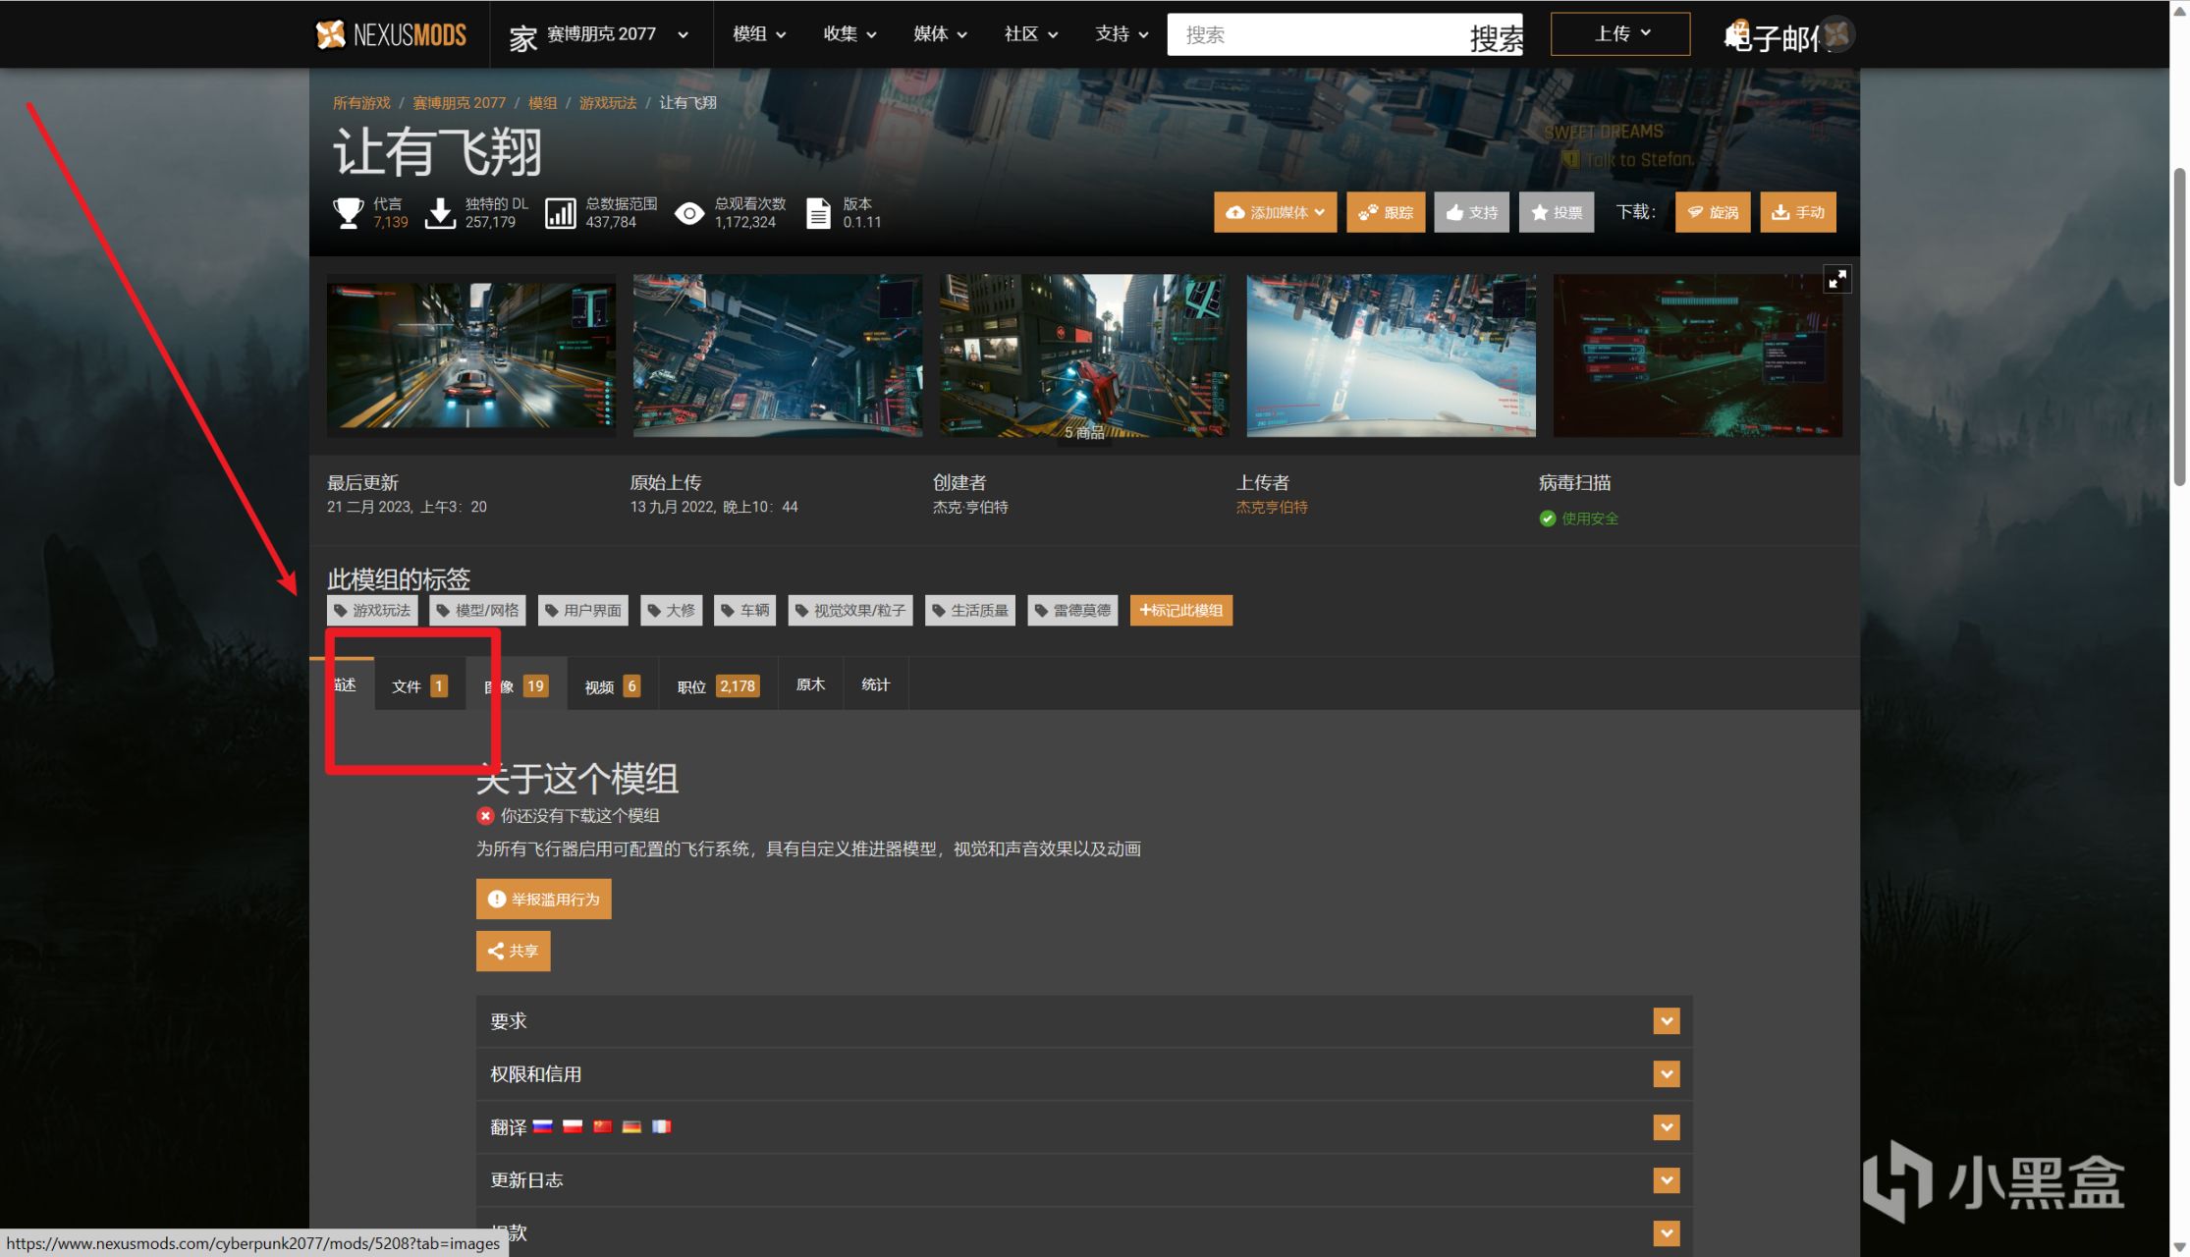
Task: Click the Chinese flag translation icon
Action: click(x=602, y=1127)
